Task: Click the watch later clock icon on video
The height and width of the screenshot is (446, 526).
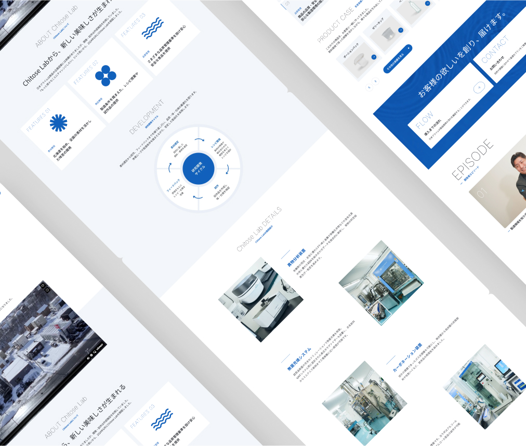Action: (48, 290)
